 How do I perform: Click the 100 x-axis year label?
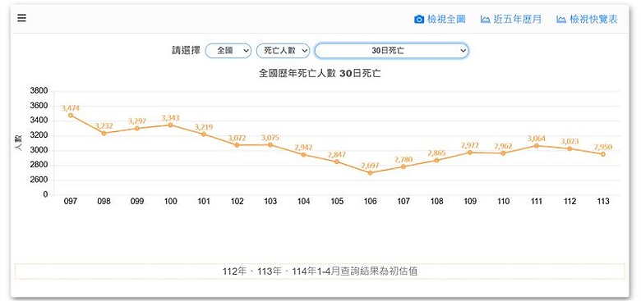click(170, 202)
